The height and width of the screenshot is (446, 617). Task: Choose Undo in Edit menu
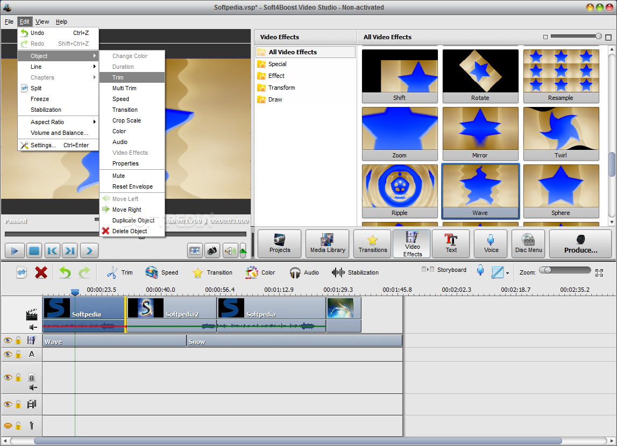click(58, 33)
